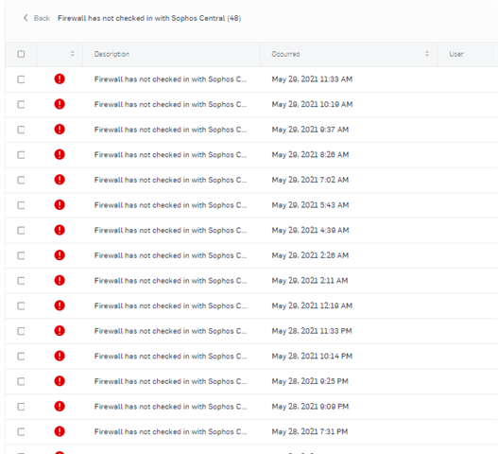The image size is (498, 454).
Task: Select checkbox for 9:09 PM alert
Action: (x=21, y=407)
